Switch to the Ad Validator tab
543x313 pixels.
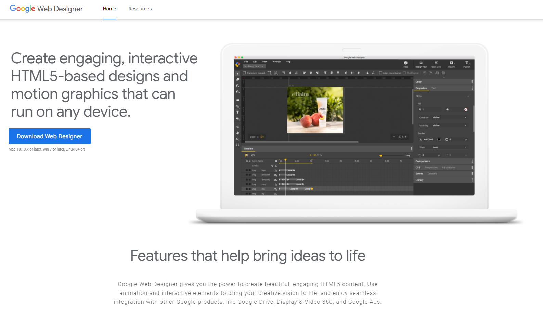tap(449, 168)
